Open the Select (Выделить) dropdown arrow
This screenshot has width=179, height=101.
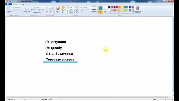[27, 12]
